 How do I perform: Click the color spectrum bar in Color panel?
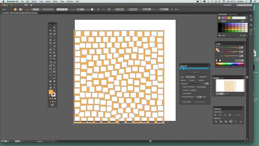click(x=230, y=64)
